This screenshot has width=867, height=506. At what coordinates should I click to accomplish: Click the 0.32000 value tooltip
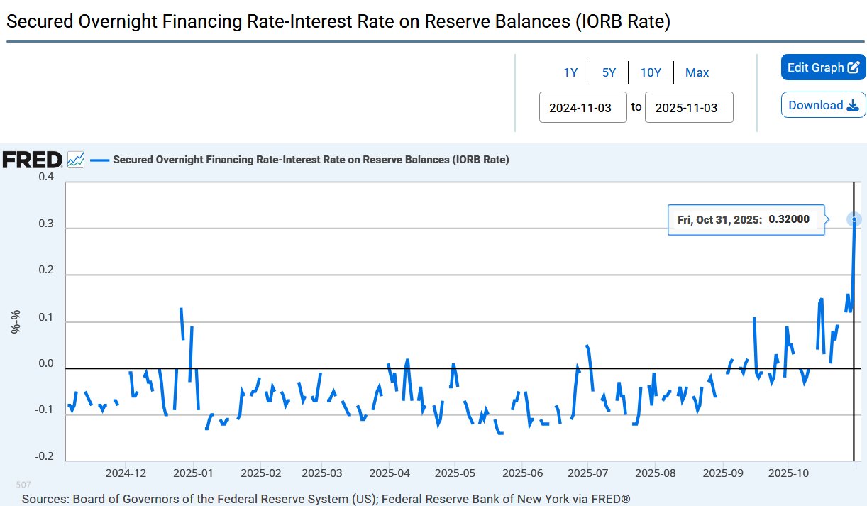coord(746,220)
